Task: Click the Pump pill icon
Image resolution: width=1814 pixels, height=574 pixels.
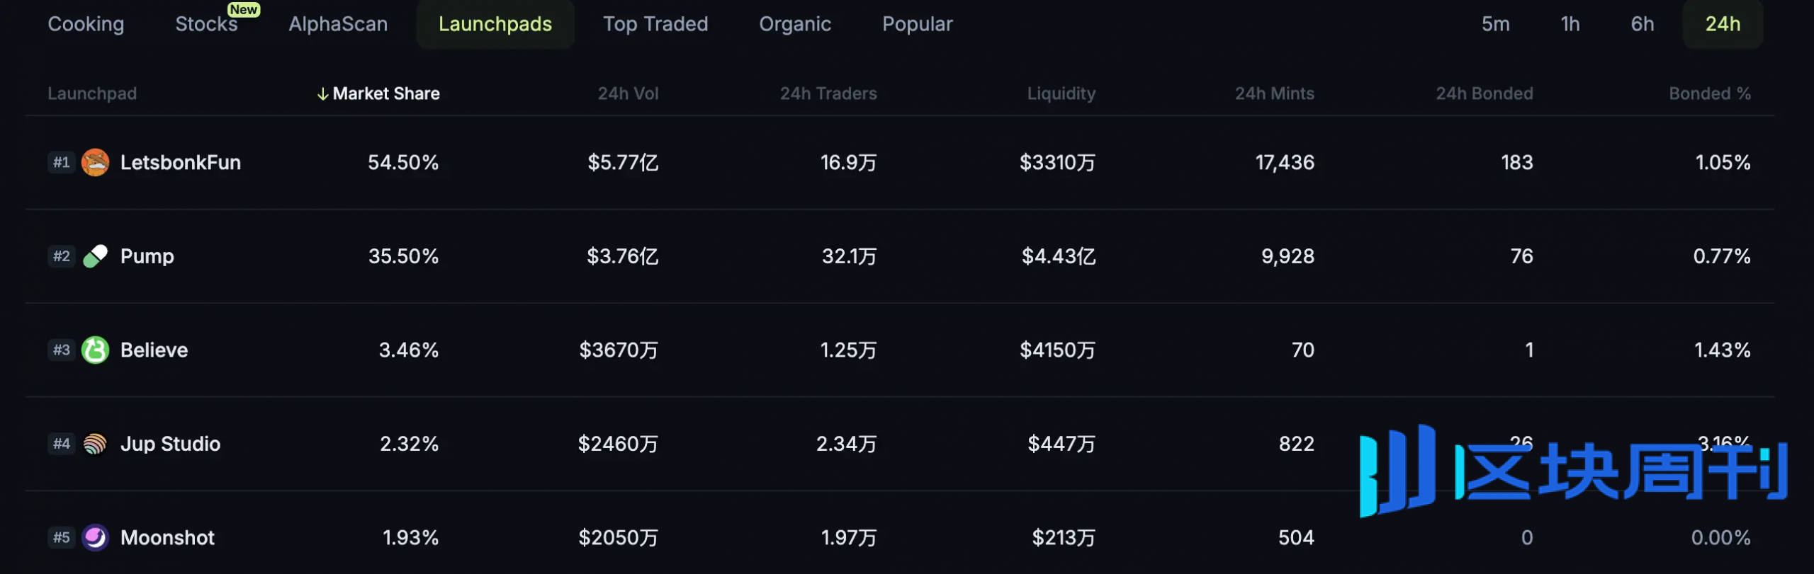Action: [95, 256]
